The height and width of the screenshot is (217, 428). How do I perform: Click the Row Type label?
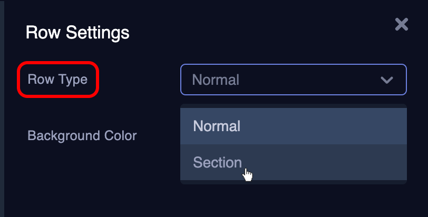(x=57, y=80)
